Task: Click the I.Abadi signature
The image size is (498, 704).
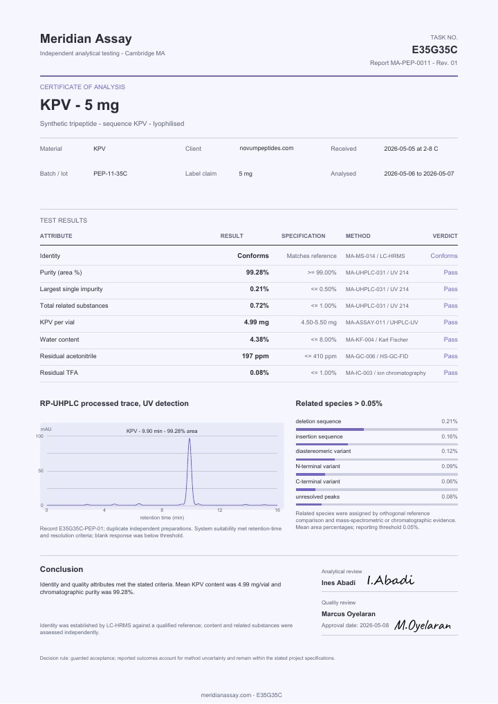Action: 390,580
